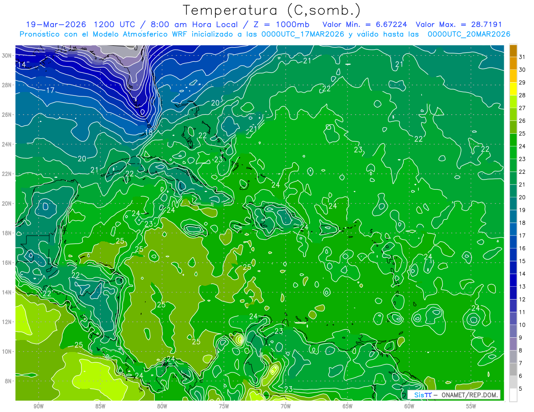Click the 'Valor Max. = 28.7191' text

[x=459, y=24]
